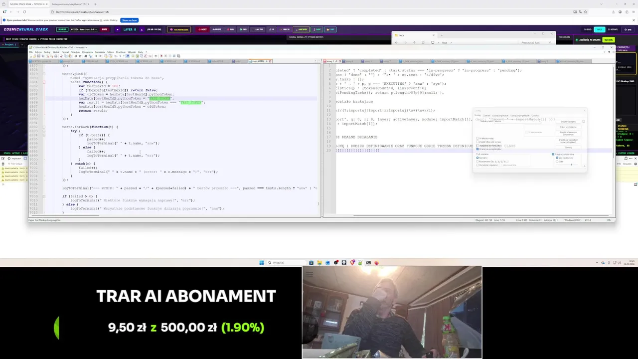This screenshot has height=359, width=638.
Task: Click Refresh in the fuck Explorer window
Action: (x=423, y=42)
